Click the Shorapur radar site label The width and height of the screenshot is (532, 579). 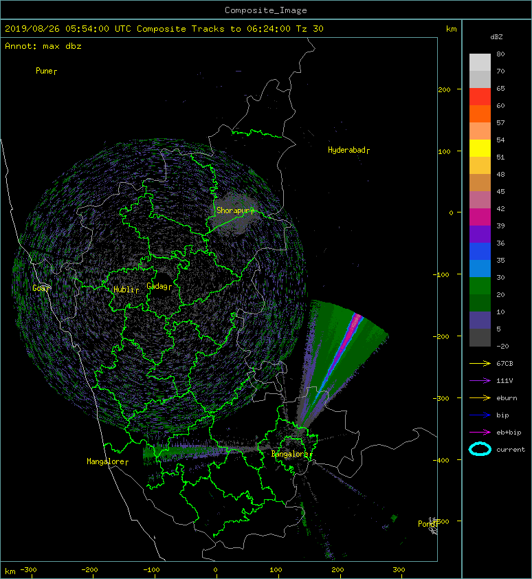(233, 210)
